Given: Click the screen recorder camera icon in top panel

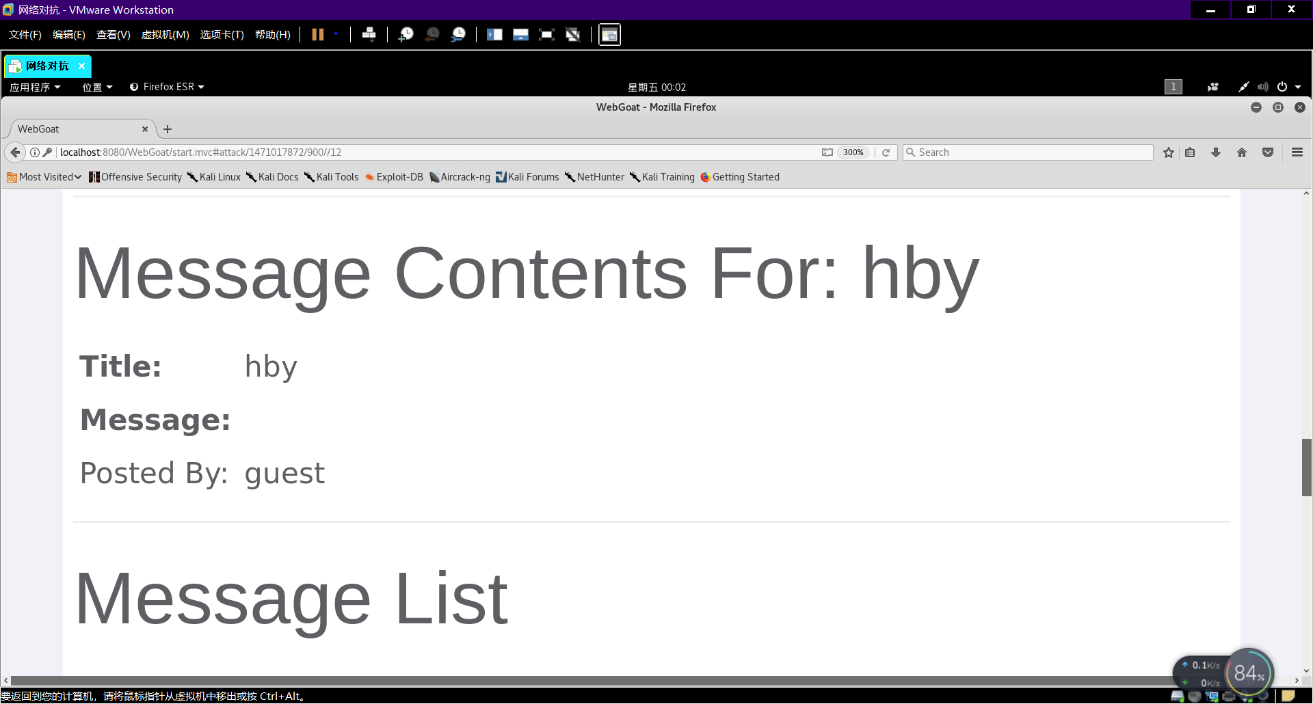Looking at the screenshot, I should click(x=1213, y=87).
